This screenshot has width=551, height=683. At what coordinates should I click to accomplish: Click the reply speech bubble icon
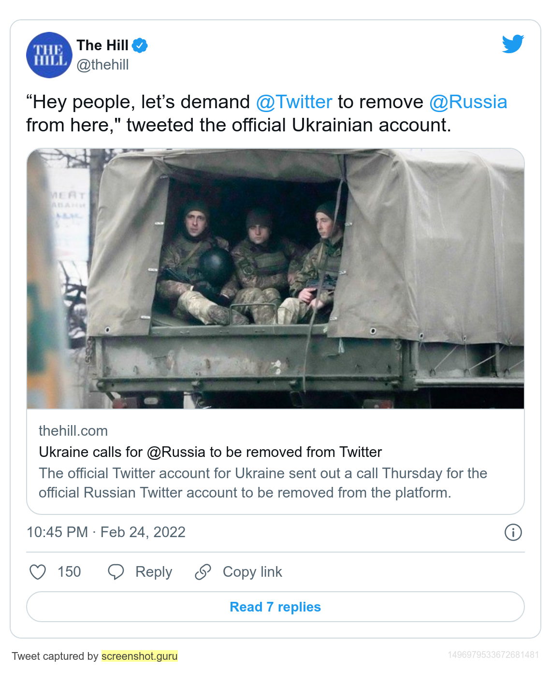[x=116, y=572]
